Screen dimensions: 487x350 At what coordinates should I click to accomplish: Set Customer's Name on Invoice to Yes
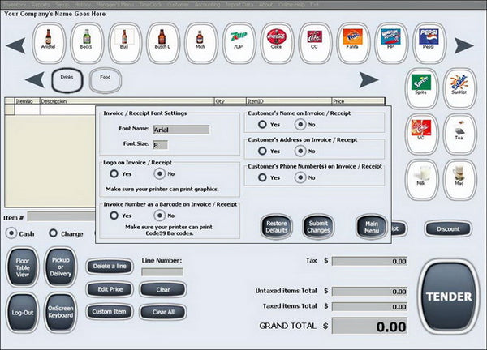pos(262,124)
